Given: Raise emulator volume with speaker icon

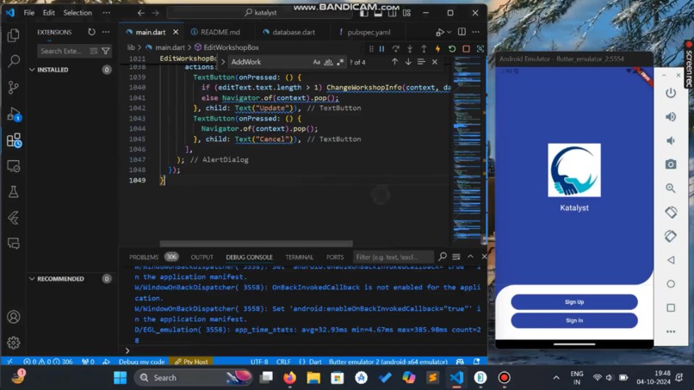Looking at the screenshot, I should [671, 116].
